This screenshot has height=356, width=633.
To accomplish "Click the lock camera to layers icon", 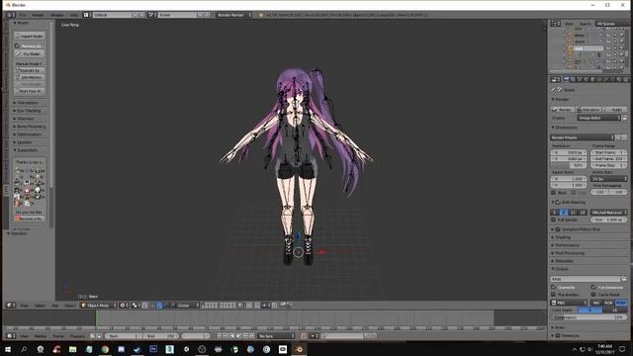I will 241,306.
